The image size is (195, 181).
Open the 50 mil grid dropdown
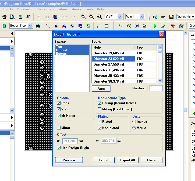(143, 17)
